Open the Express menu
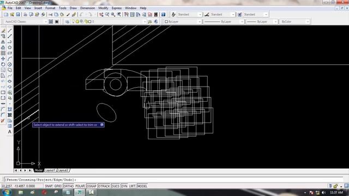349x196 pixels. [x=117, y=8]
